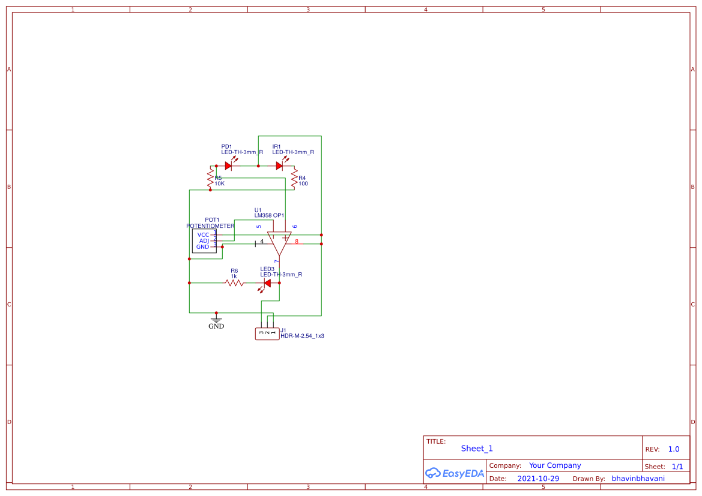Click the GND pin label inside POT1

coord(203,247)
